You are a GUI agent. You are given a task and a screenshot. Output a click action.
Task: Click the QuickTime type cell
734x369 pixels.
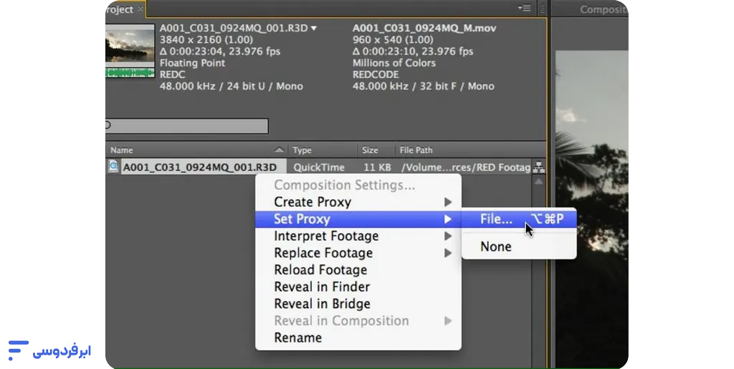pyautogui.click(x=319, y=167)
